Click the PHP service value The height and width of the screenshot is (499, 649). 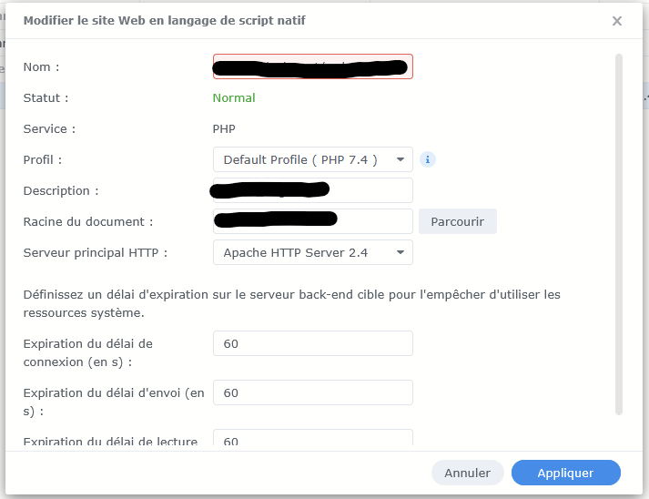[x=224, y=128]
